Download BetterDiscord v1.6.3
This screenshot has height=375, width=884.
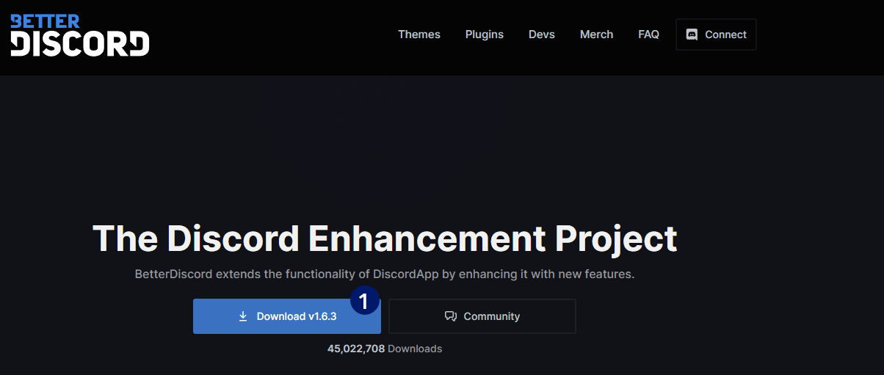(287, 316)
